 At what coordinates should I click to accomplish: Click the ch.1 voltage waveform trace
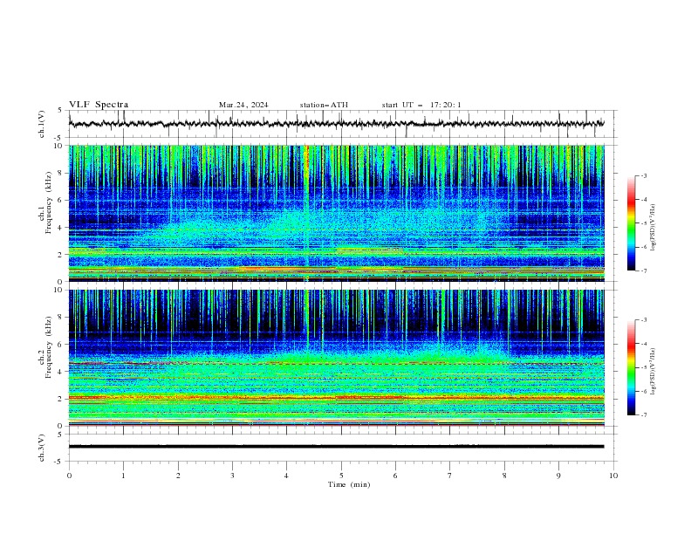point(336,124)
